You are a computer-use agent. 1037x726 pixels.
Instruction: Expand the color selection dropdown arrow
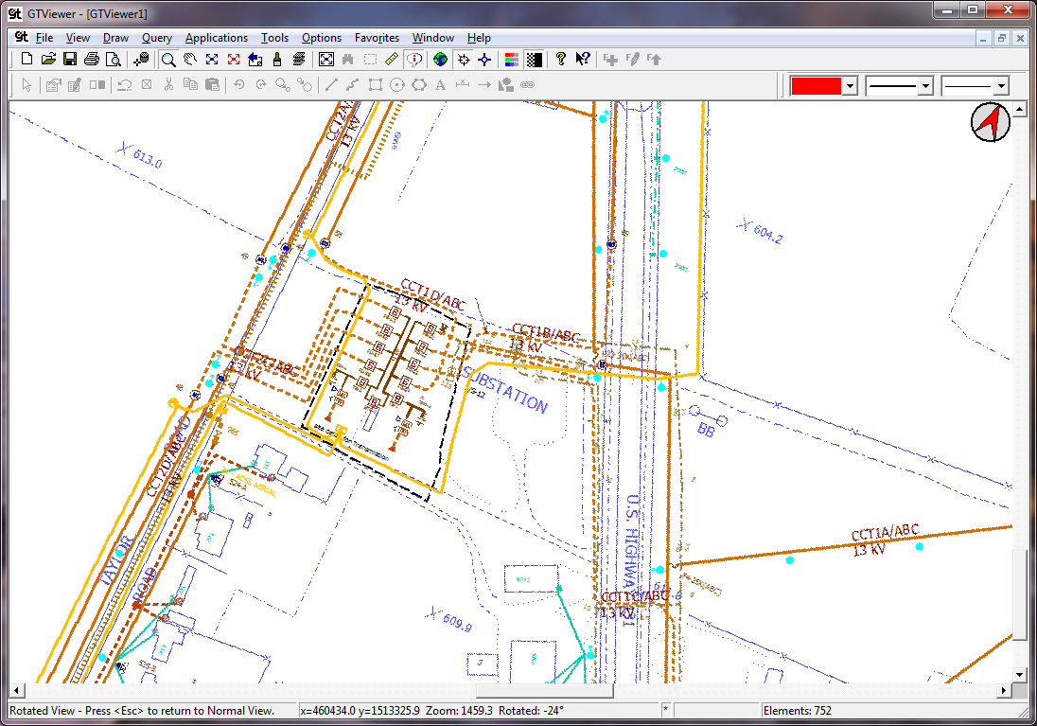tap(850, 85)
